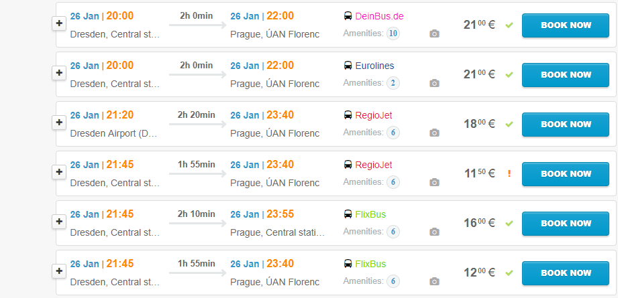This screenshot has width=618, height=298.
Task: Expand details of Eurolines 20:00 trip
Action: (x=59, y=73)
